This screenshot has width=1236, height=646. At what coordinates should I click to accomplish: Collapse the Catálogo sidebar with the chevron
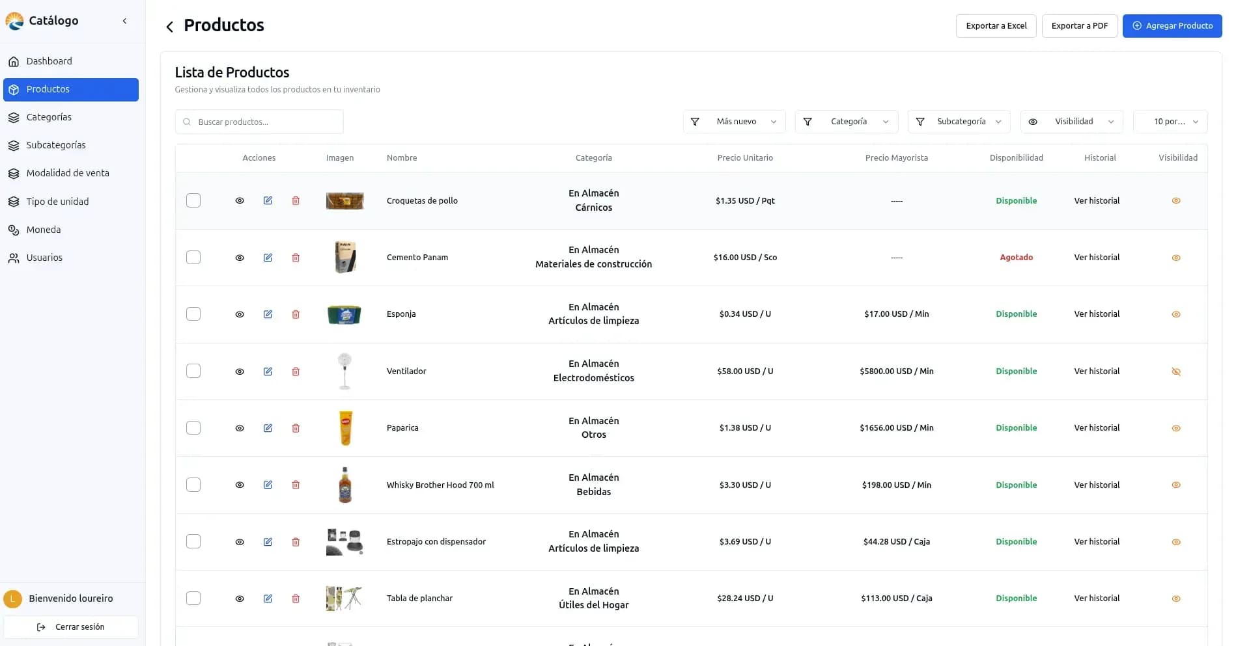[124, 21]
